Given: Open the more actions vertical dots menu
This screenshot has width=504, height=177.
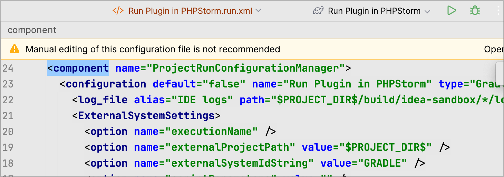Looking at the screenshot, I should [498, 11].
